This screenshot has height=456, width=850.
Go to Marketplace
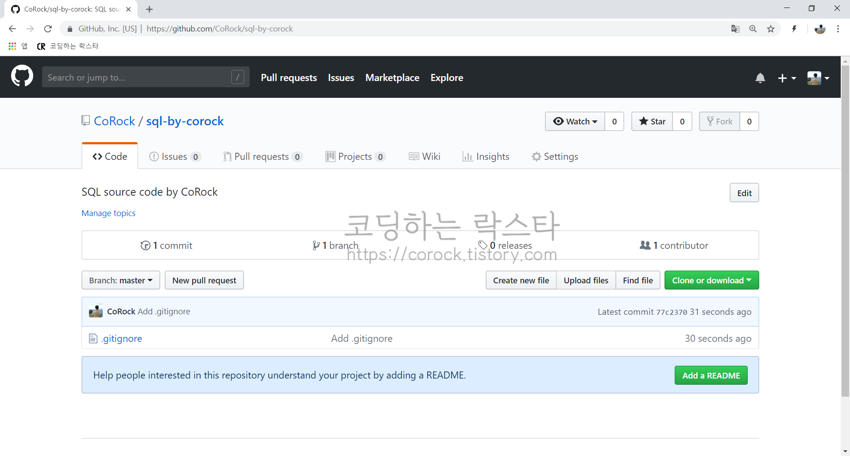tap(392, 78)
